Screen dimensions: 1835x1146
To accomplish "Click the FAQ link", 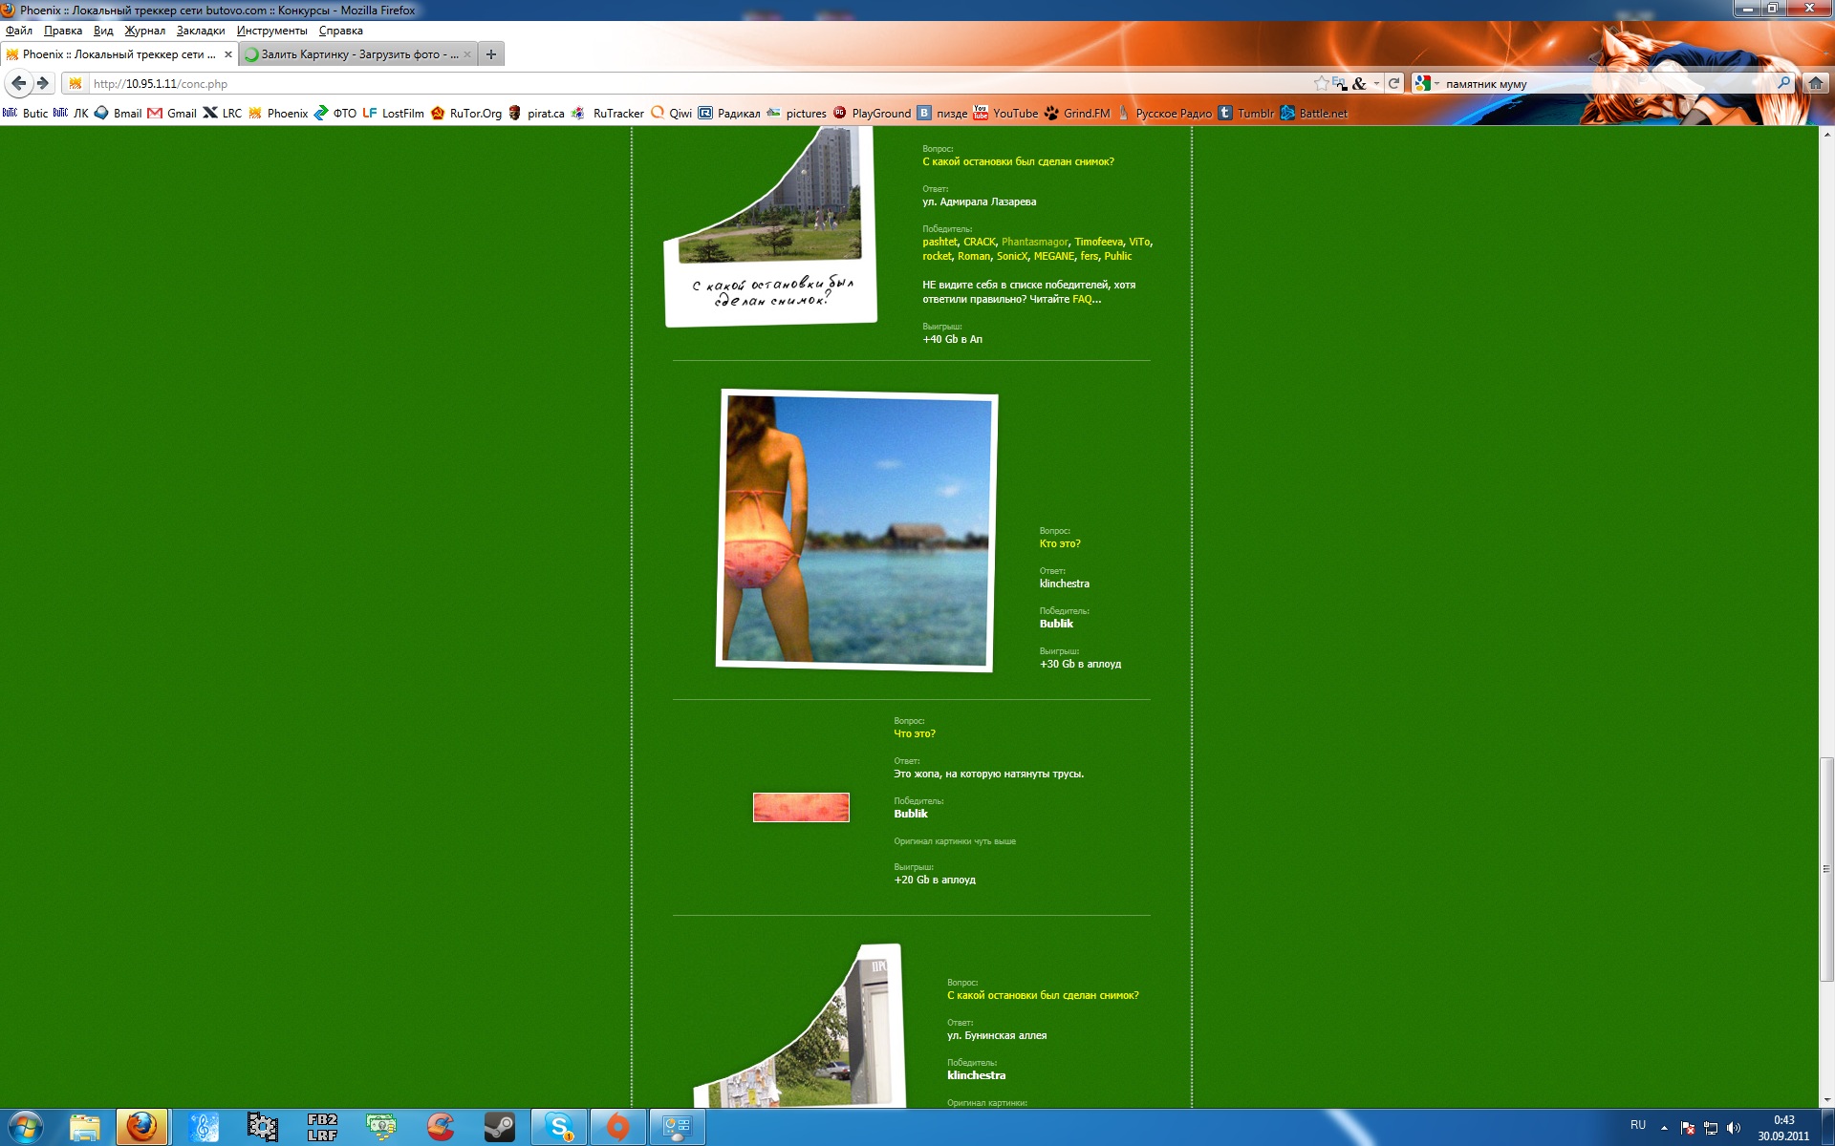I will 1081,299.
